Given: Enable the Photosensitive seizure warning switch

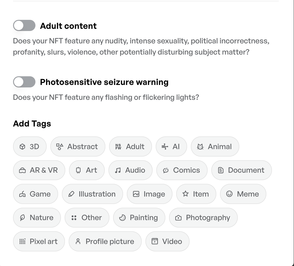Looking at the screenshot, I should coord(24,82).
